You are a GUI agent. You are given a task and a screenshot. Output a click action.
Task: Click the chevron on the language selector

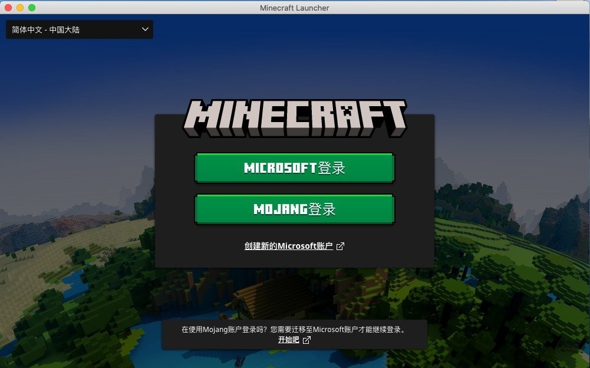(144, 29)
